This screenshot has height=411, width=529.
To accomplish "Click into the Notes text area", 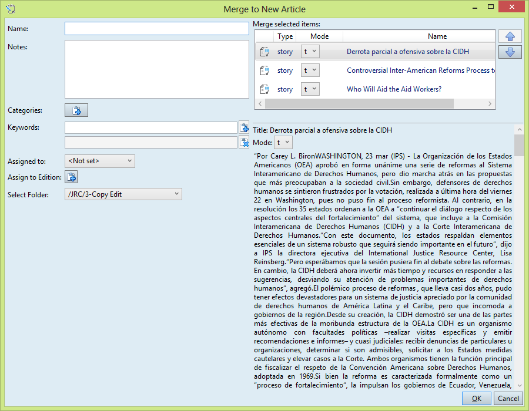I will (x=157, y=69).
